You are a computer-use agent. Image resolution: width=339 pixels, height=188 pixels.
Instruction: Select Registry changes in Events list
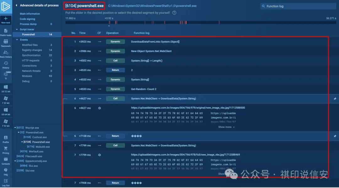[32, 50]
